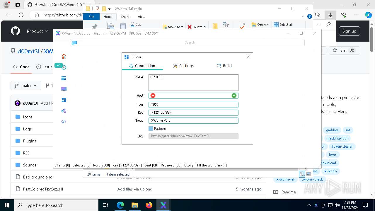This screenshot has height=211, width=375.
Task: Close the Builder dialog
Action: pyautogui.click(x=248, y=57)
